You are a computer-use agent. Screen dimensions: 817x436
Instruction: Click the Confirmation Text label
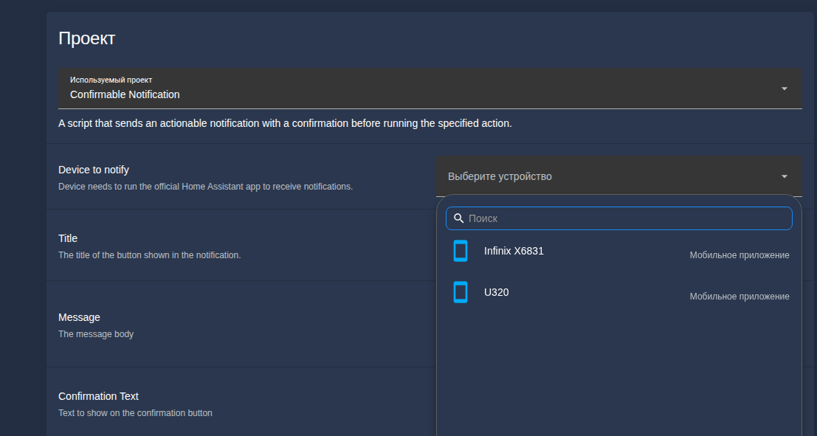(98, 396)
